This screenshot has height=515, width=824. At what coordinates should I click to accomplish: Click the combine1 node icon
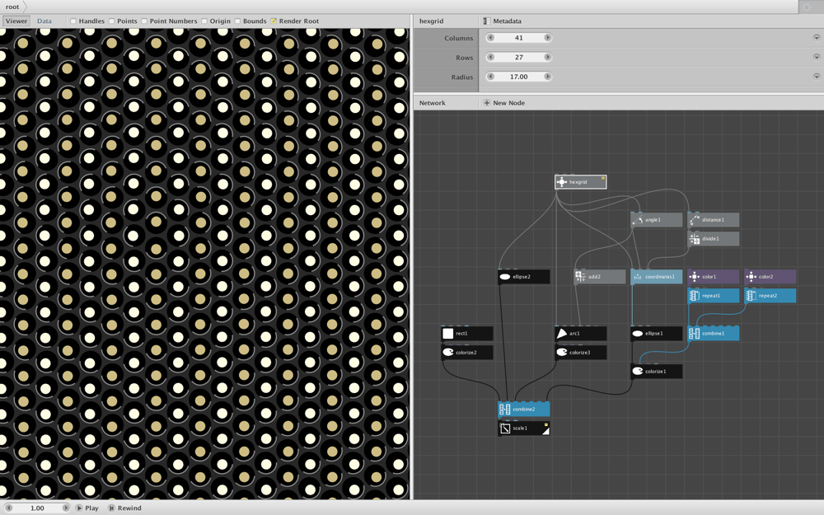pyautogui.click(x=694, y=334)
